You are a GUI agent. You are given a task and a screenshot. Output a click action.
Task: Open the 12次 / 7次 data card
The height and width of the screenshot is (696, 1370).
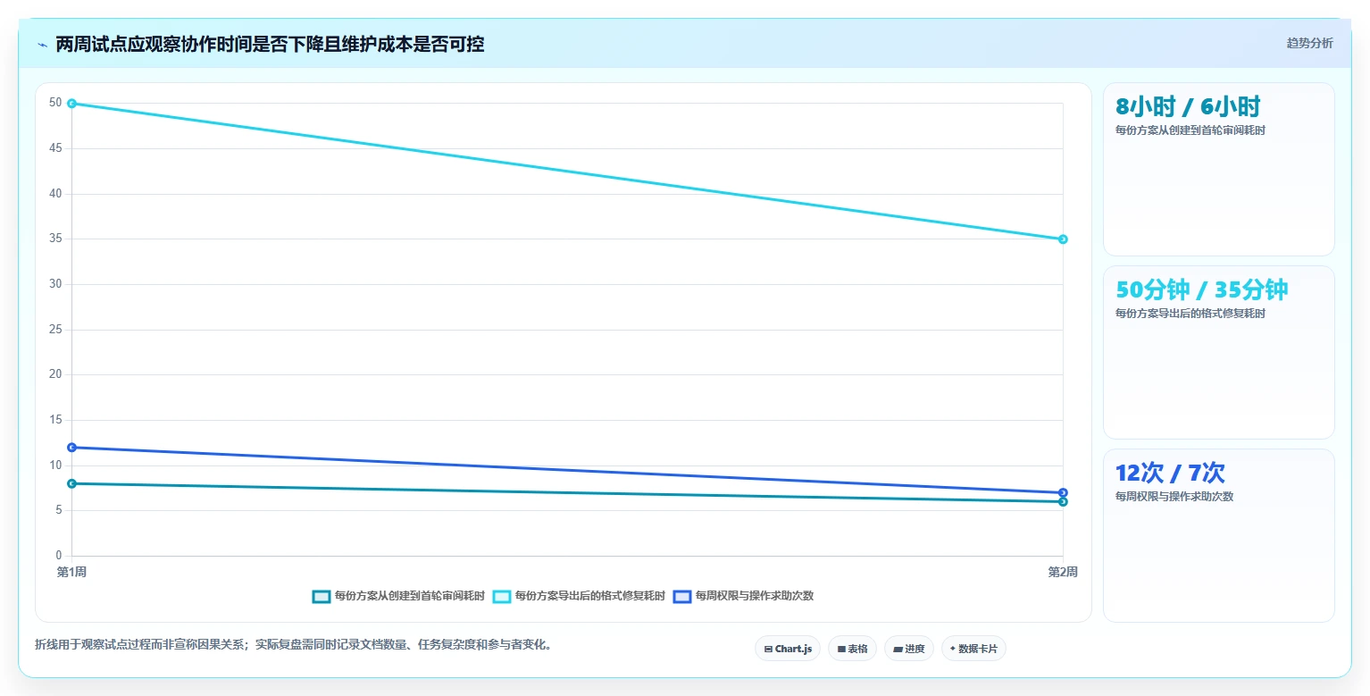click(1219, 535)
